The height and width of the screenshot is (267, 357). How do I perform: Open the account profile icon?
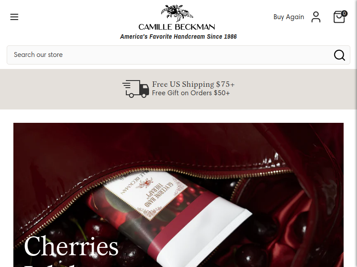pyautogui.click(x=316, y=17)
